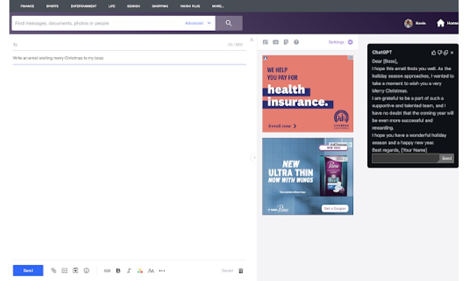
Task: Expand the Advanced search dropdown
Action: coord(198,23)
